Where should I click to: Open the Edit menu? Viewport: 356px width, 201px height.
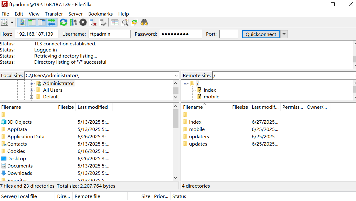(x=19, y=14)
